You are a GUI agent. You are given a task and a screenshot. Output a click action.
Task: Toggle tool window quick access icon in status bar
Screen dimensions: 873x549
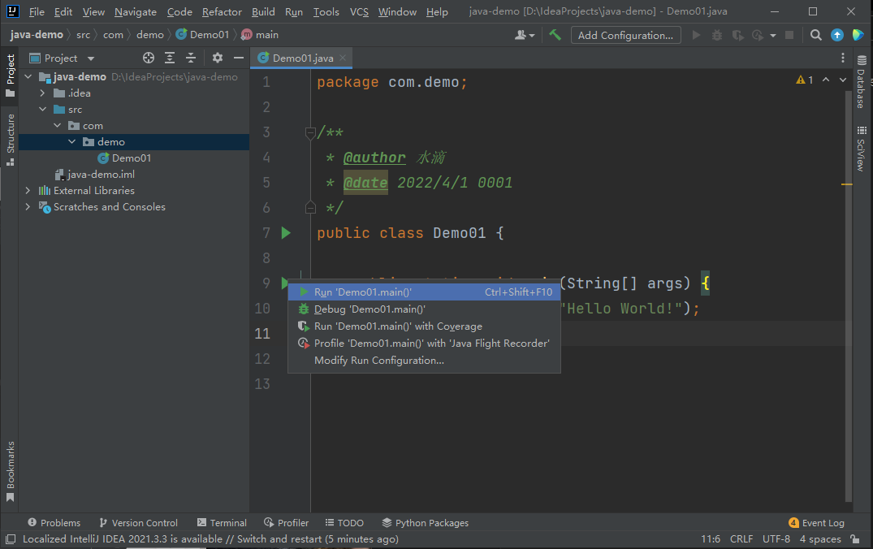[10, 539]
